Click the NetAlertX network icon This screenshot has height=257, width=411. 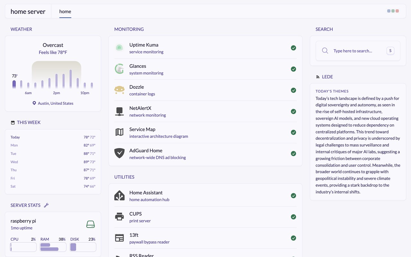pyautogui.click(x=119, y=111)
